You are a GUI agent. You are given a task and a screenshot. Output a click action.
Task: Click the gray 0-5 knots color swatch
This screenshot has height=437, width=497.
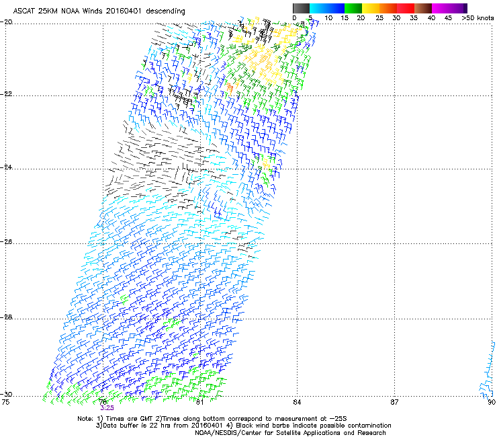click(x=301, y=8)
